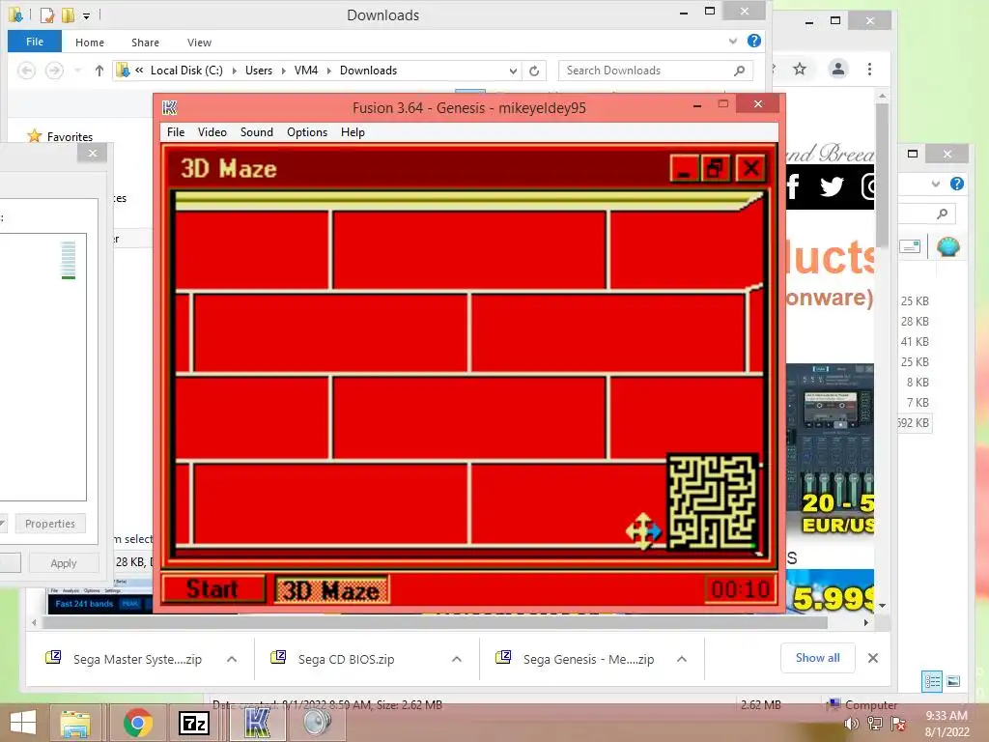This screenshot has width=989, height=742.
Task: Open the Options menu in Fusion
Action: pos(306,131)
